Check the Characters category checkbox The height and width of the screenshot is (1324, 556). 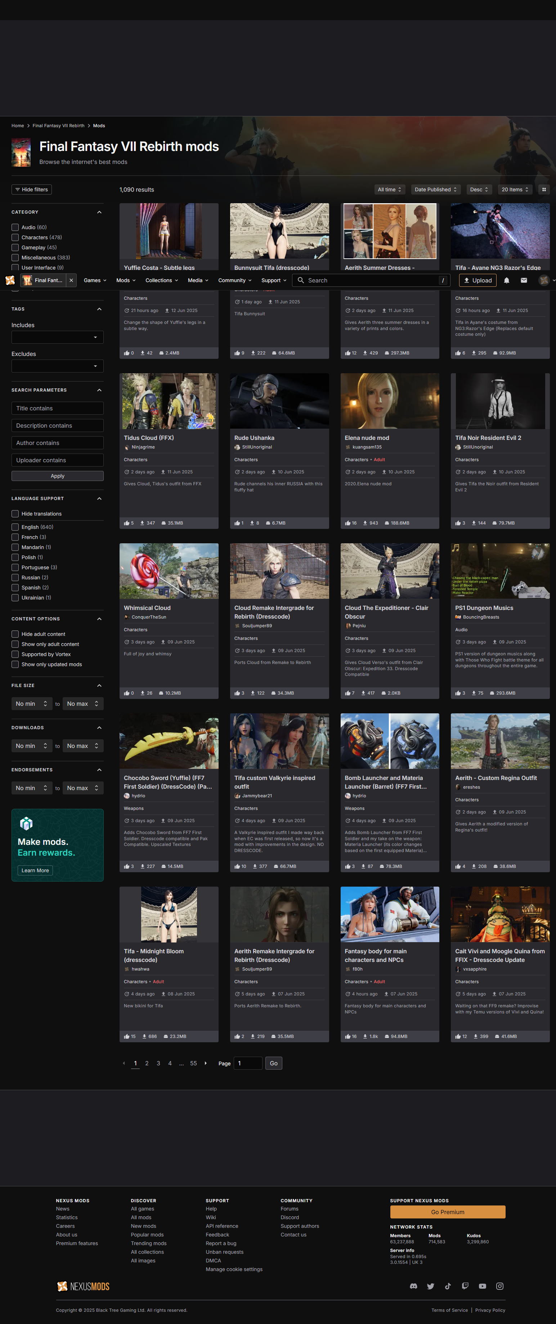tap(15, 237)
